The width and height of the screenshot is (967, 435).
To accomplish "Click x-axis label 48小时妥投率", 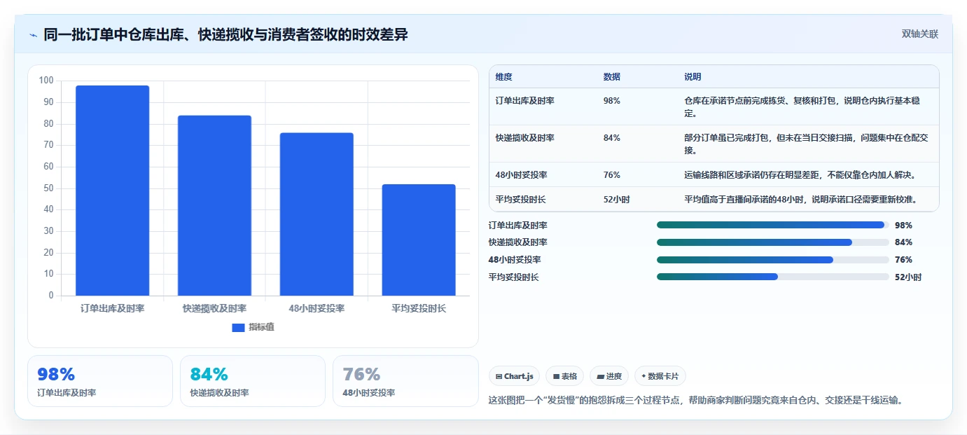I will point(316,308).
